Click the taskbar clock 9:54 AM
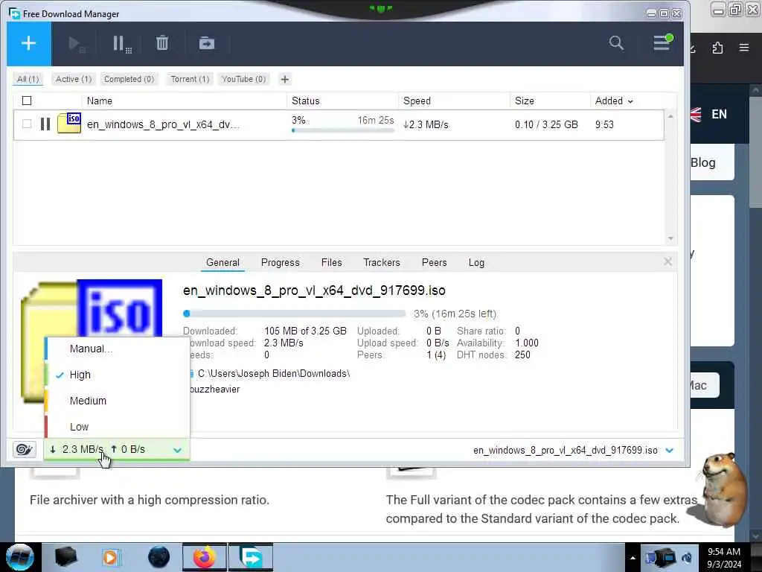The image size is (762, 572). [x=723, y=552]
